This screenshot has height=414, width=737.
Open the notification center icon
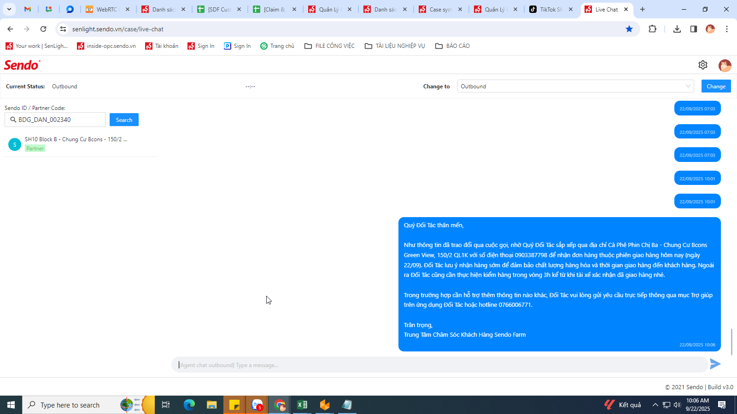click(x=722, y=405)
